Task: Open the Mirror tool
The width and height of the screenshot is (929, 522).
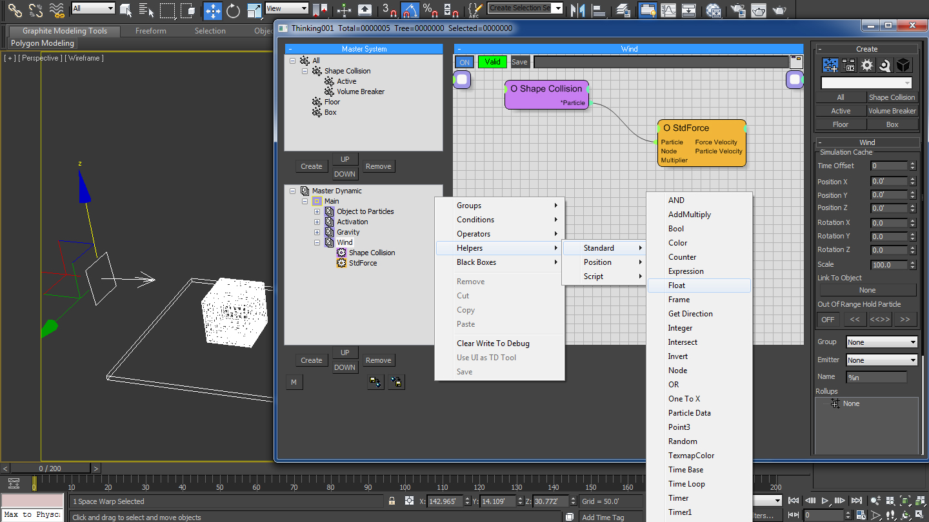Action: (578, 10)
